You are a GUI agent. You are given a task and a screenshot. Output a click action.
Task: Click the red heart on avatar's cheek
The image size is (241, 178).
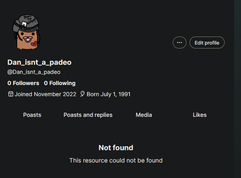34,44
